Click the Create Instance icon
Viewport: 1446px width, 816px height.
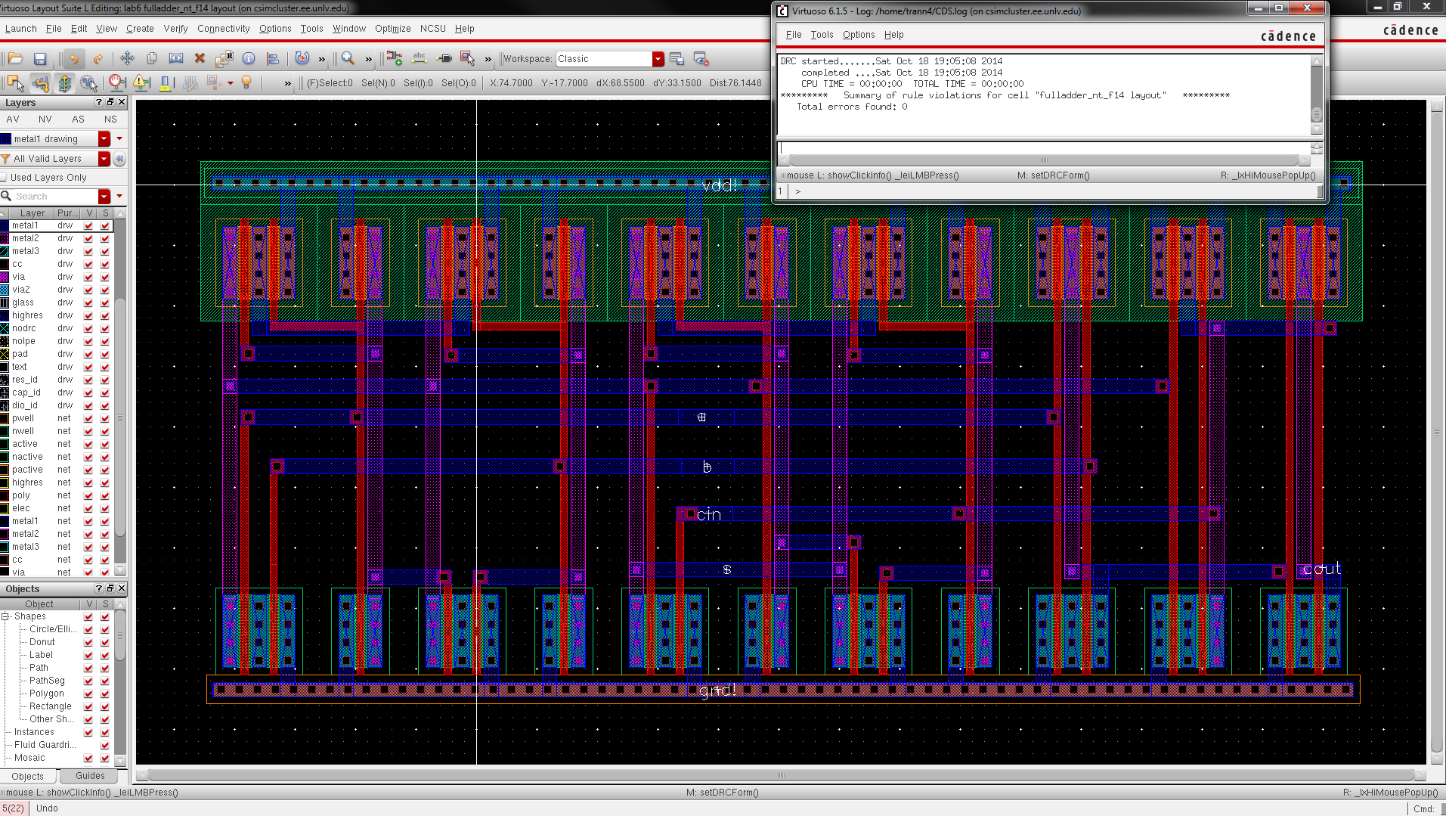(x=395, y=58)
